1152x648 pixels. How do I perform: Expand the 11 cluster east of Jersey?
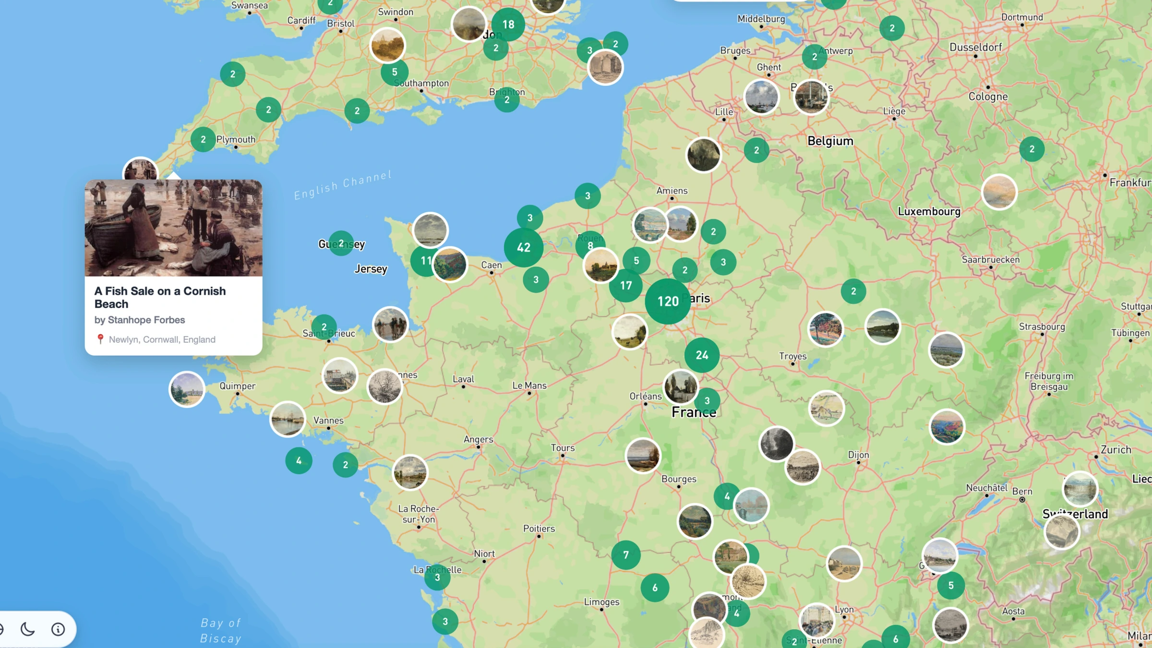[424, 261]
